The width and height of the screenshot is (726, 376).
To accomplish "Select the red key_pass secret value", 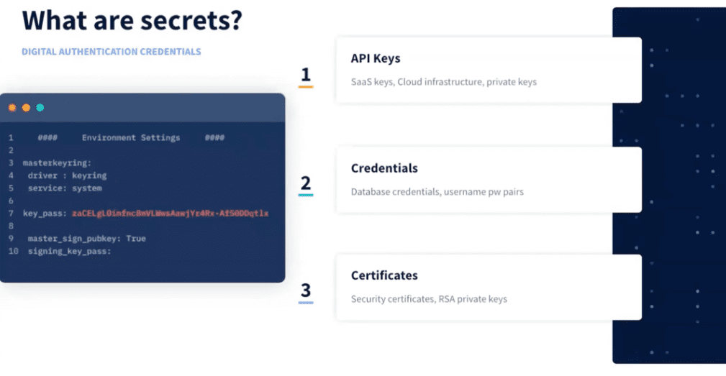I will click(170, 214).
